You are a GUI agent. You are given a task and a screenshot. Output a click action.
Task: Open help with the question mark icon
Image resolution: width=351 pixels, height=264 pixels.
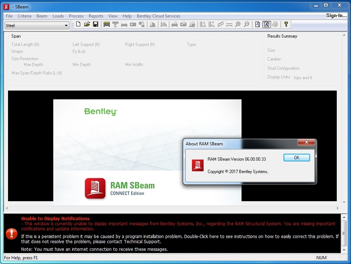click(286, 24)
